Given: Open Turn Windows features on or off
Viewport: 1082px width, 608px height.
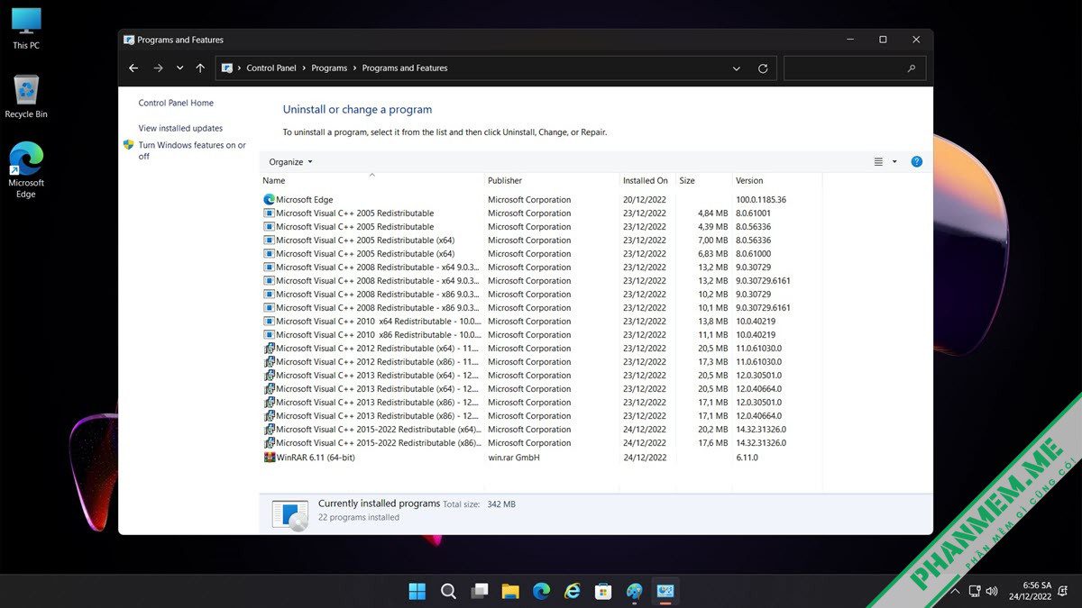Looking at the screenshot, I should pyautogui.click(x=191, y=150).
